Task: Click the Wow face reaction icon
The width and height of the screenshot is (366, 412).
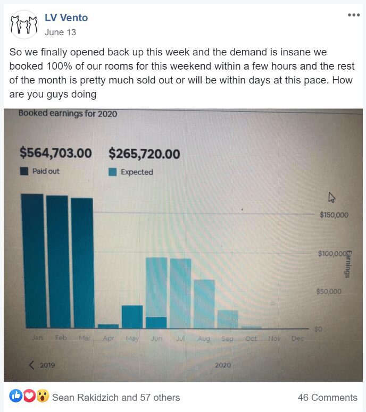Action: tap(43, 396)
